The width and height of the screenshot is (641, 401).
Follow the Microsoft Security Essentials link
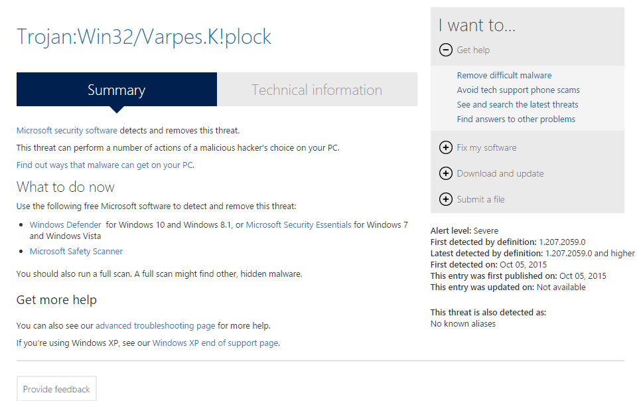point(299,224)
